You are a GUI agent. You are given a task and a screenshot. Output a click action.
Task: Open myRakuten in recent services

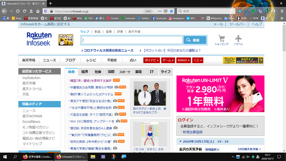(31, 78)
